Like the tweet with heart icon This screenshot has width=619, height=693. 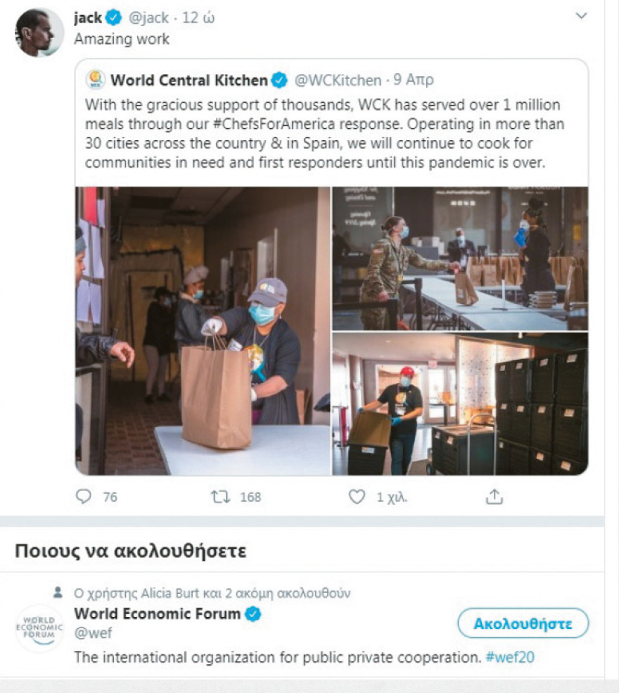(x=357, y=497)
